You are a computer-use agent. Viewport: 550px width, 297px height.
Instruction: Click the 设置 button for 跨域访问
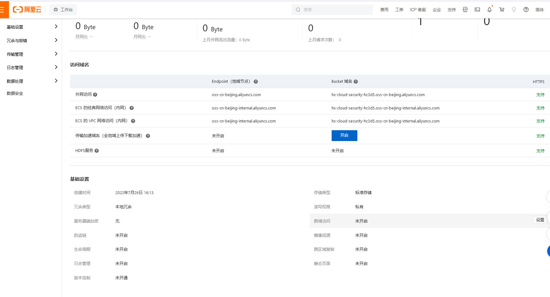[x=540, y=220]
